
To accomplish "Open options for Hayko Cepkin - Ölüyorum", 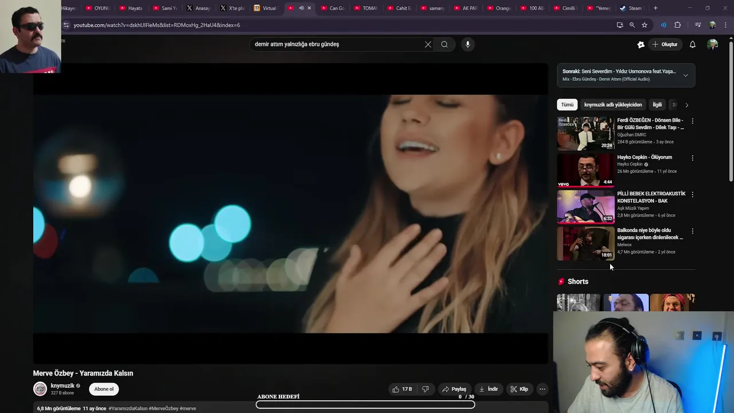I will [692, 158].
